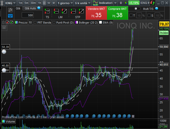Screen dimensions: 170x129
Task: Enable the Punti Pivot (D) checkbox
Action: tap(54, 23)
